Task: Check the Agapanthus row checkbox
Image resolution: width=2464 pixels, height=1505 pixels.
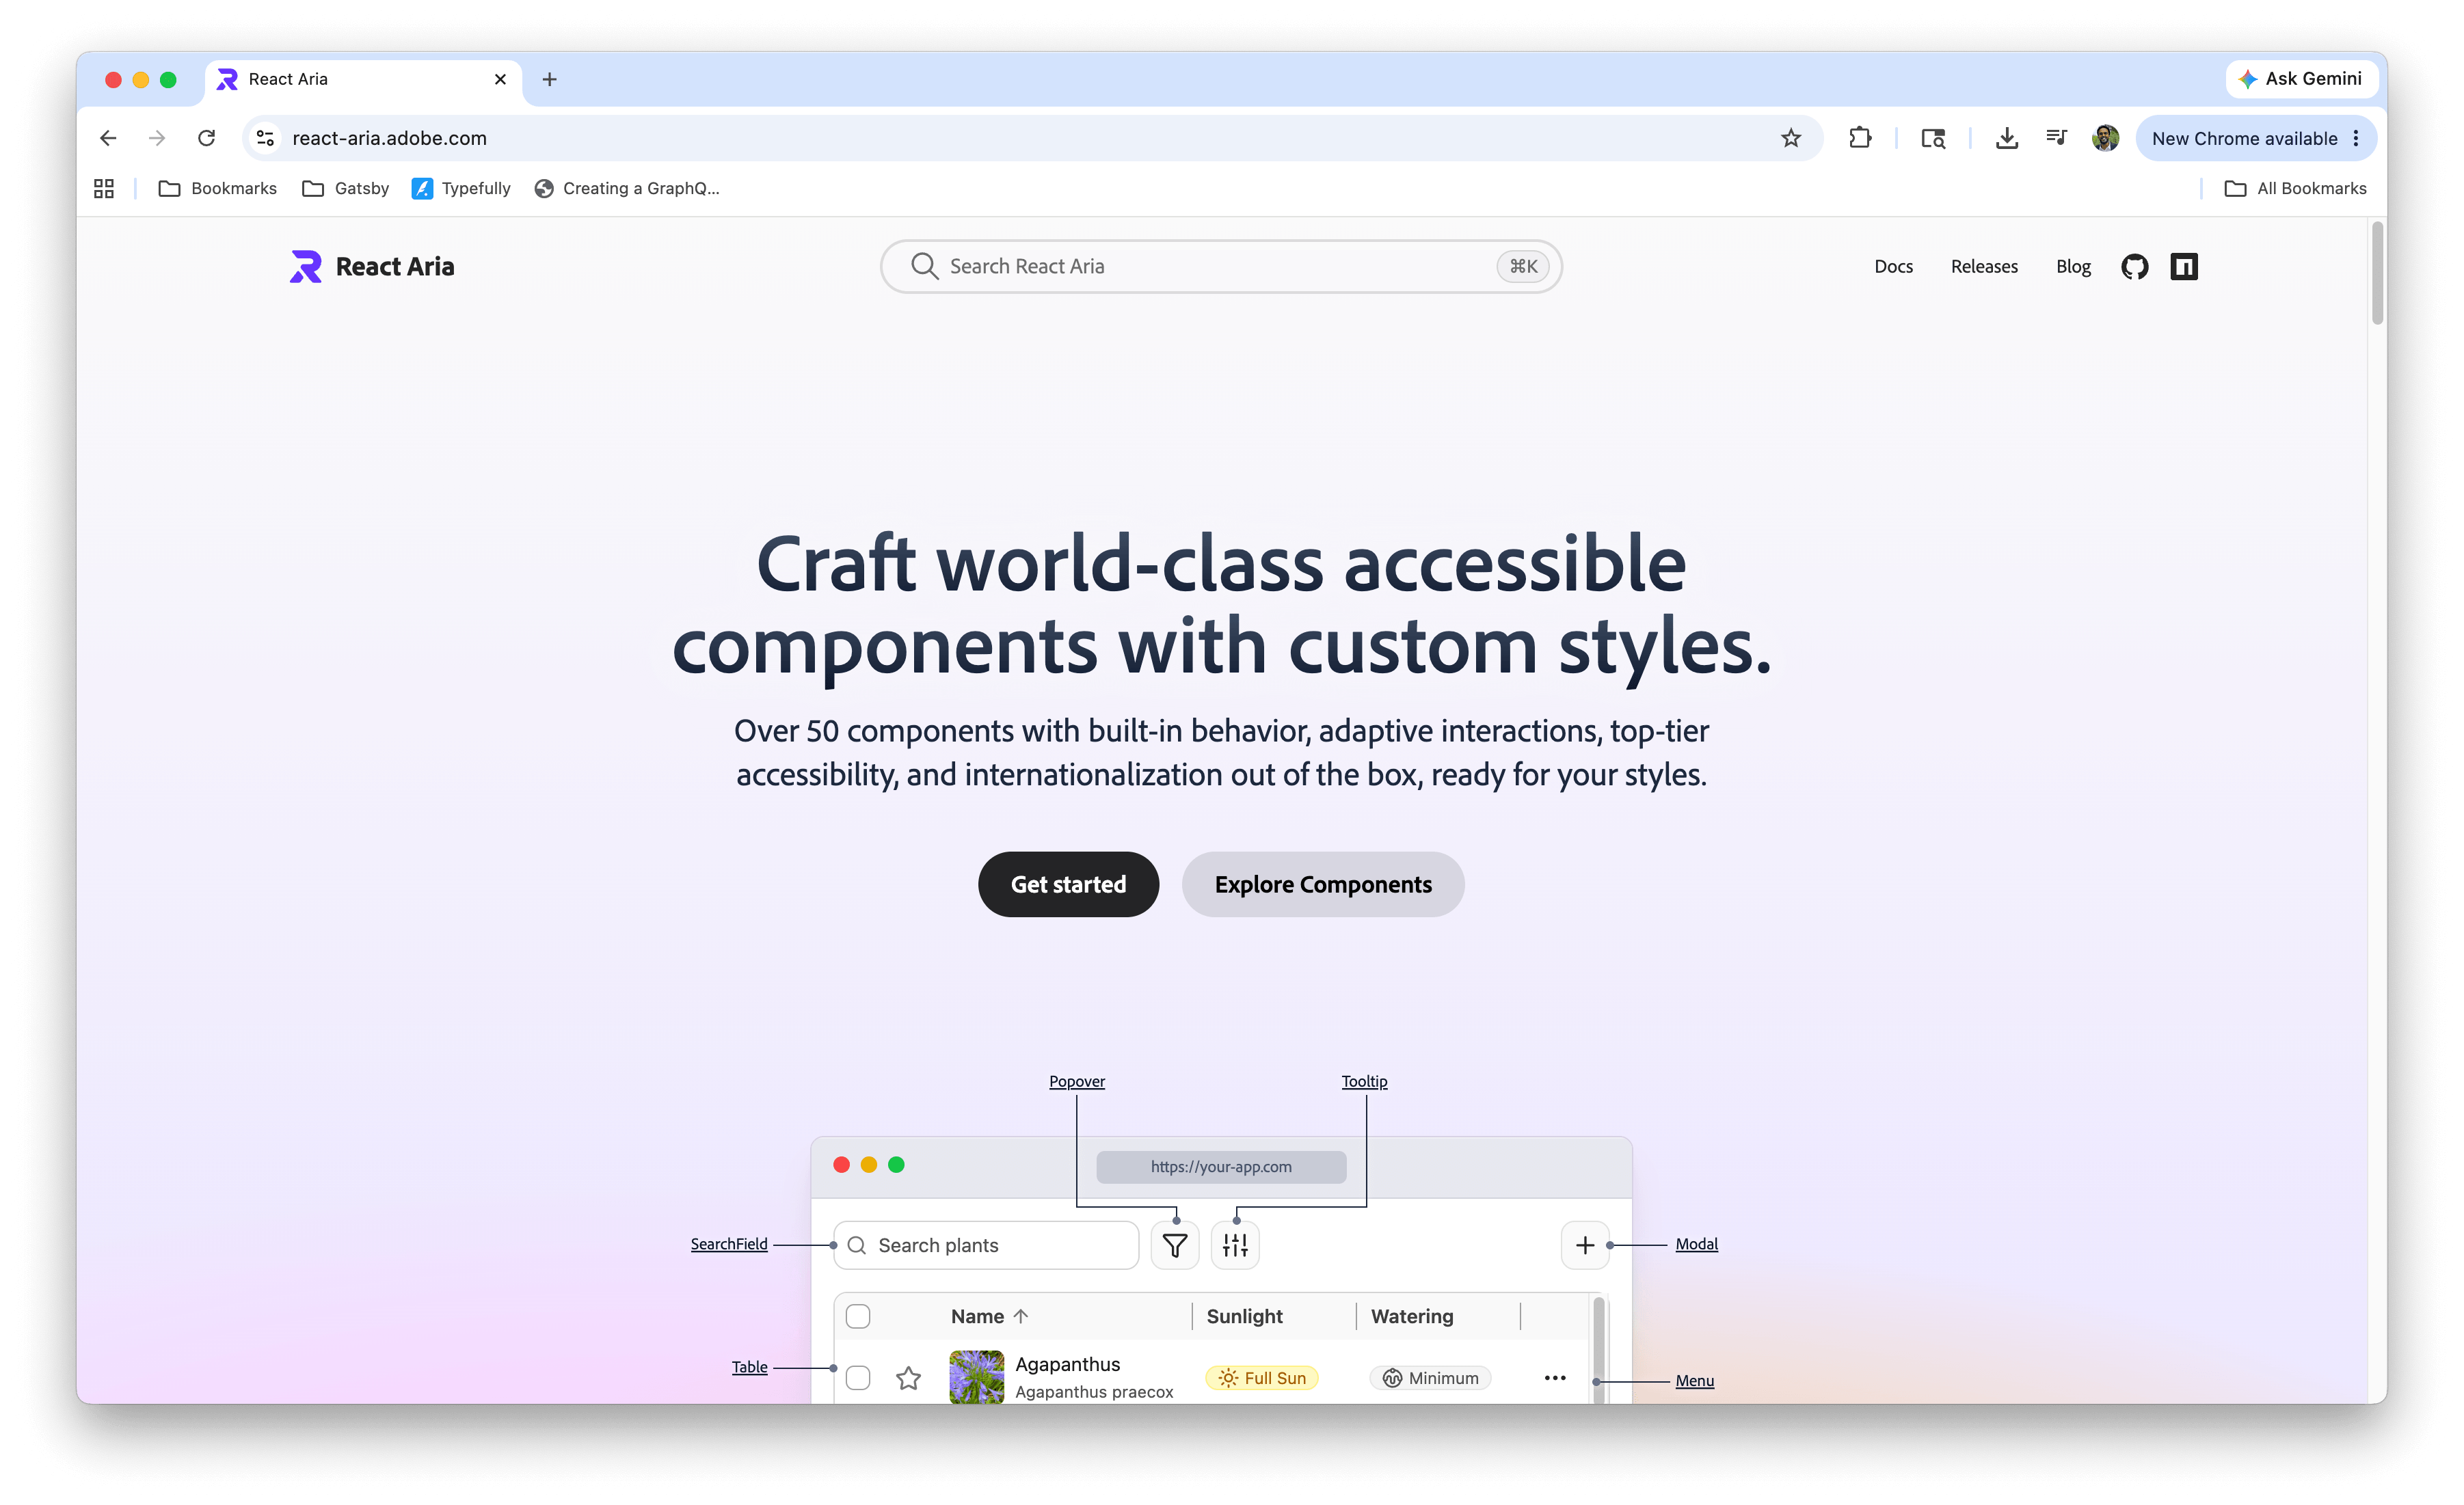Action: pos(858,1378)
